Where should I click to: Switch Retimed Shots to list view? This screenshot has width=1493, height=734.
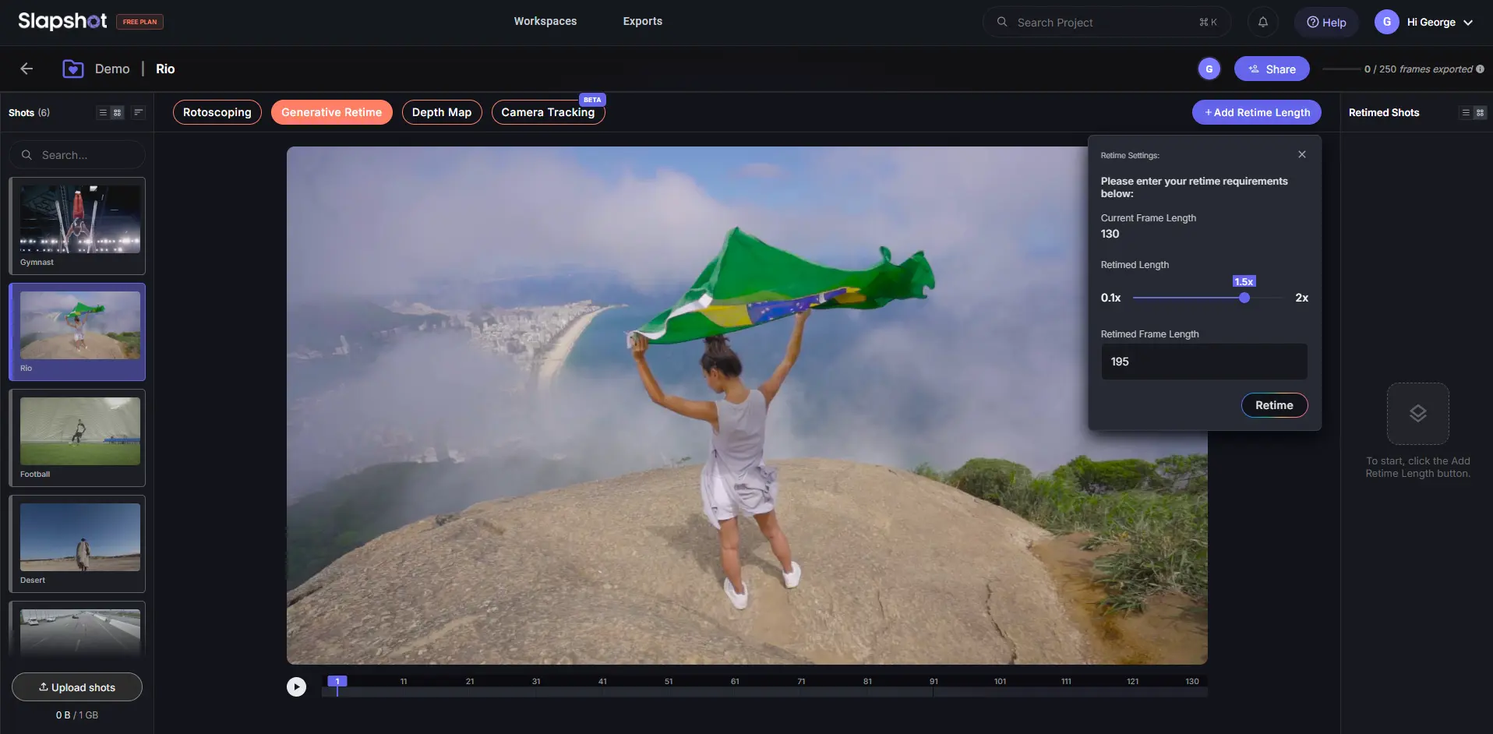(1465, 112)
